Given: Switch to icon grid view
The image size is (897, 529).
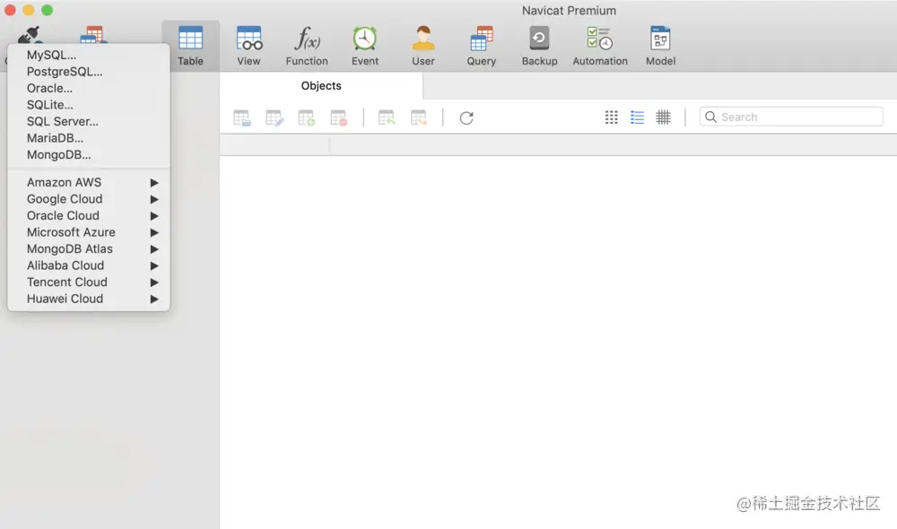Looking at the screenshot, I should 612,117.
